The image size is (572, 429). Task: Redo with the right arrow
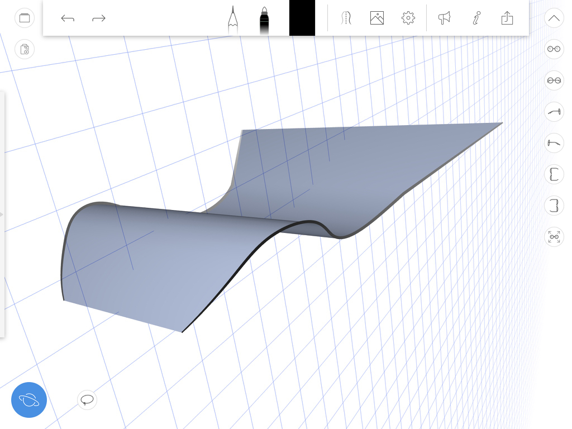pyautogui.click(x=99, y=18)
